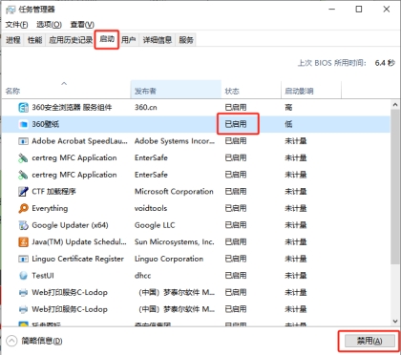Click the Microsoft Corporation publisher cell
This screenshot has width=401, height=355.
click(174, 192)
